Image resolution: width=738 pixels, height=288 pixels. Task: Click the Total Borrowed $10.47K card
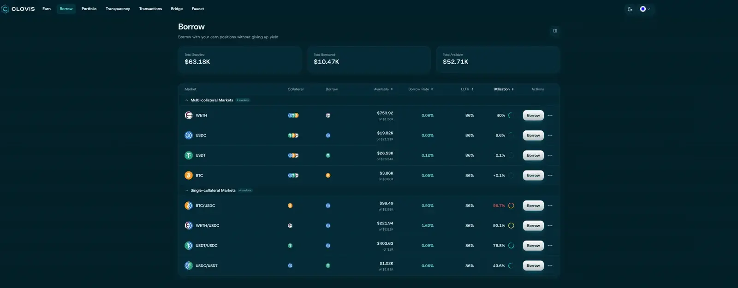369,59
